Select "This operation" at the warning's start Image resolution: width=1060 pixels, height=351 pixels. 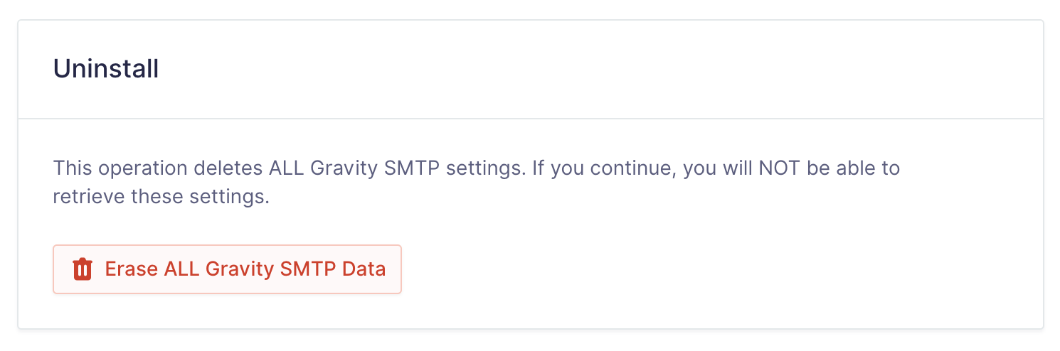point(118,169)
